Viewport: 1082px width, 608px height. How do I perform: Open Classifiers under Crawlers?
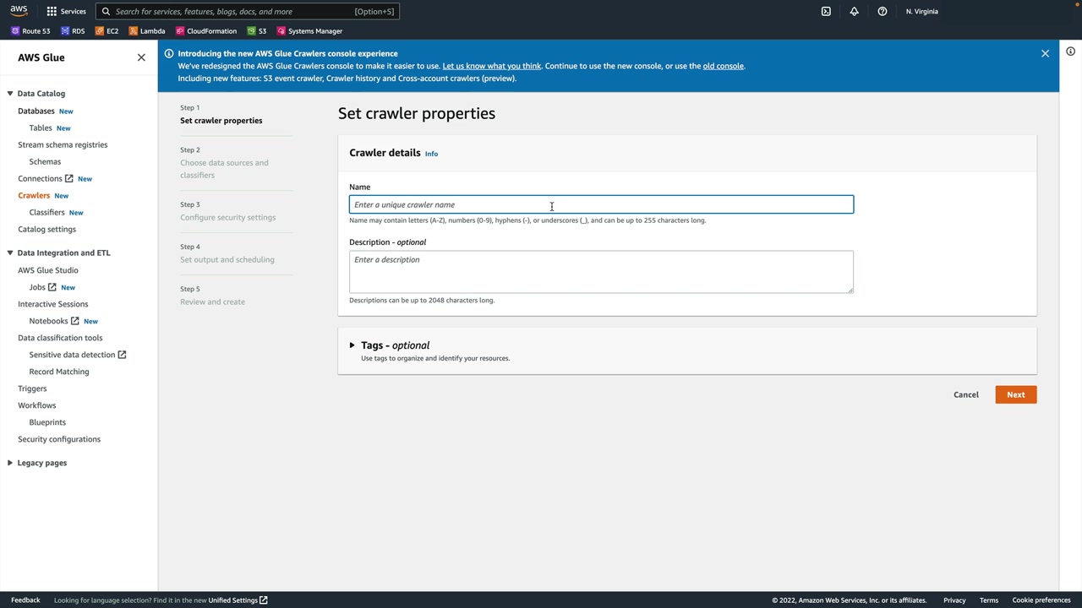46,212
